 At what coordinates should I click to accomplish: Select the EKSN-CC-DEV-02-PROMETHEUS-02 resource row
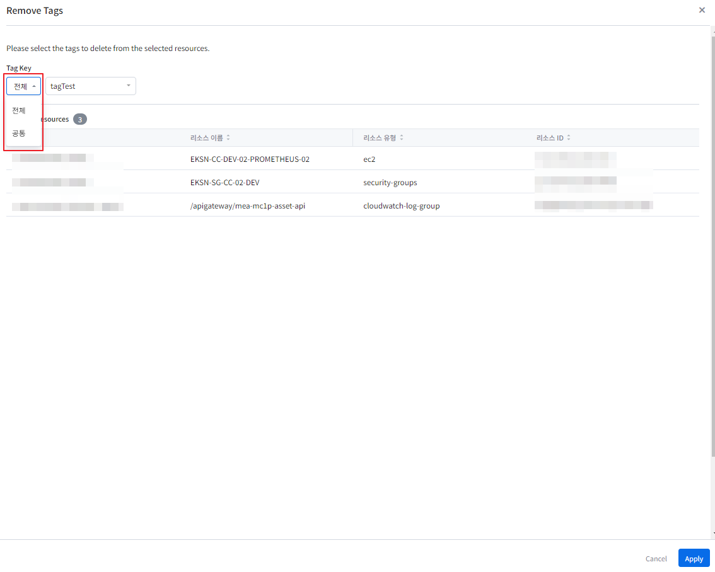(x=250, y=159)
